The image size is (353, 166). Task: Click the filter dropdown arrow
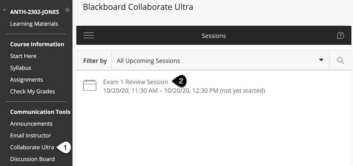coord(321,60)
